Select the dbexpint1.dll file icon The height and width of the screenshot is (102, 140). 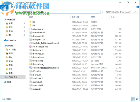[x=31, y=40]
